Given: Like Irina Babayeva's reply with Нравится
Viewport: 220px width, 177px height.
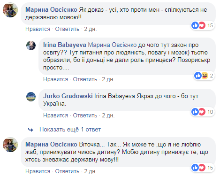Looking at the screenshot, I should point(55,79).
